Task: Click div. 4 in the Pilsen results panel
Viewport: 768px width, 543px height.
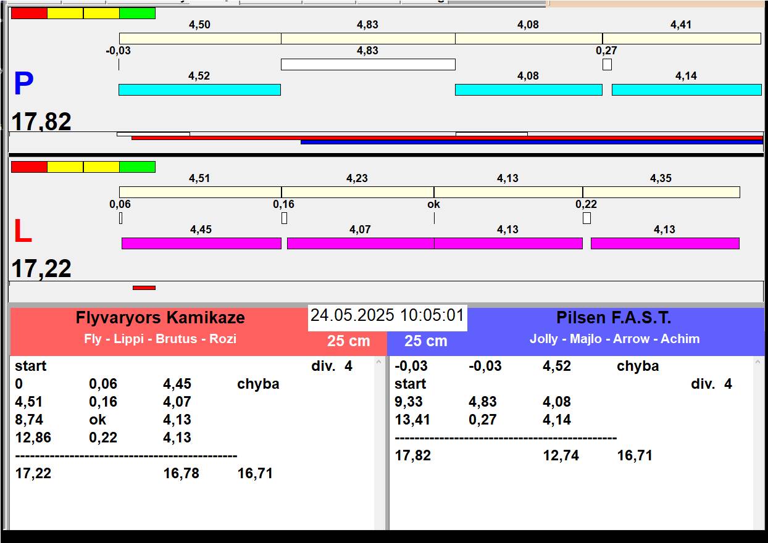Action: pos(711,384)
